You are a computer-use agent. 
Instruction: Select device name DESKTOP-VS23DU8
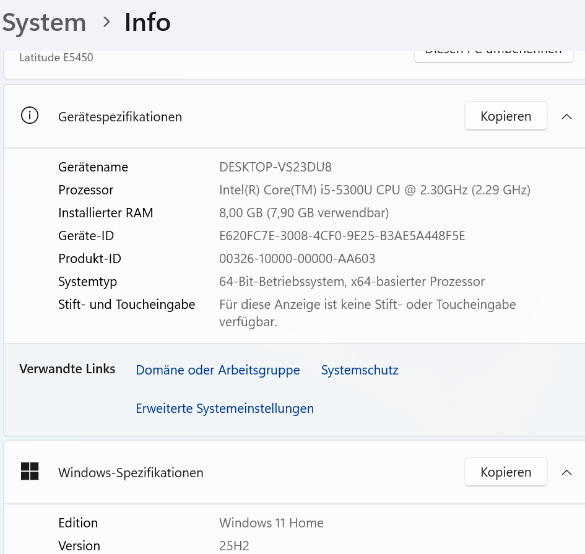275,167
